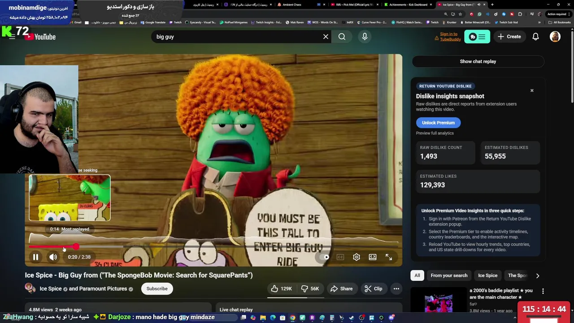Click the YouTube logo
Screen dimensions: 574x323
[40, 37]
